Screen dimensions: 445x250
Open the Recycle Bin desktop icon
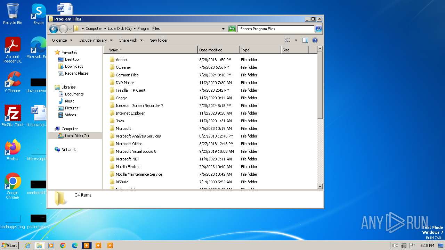click(x=13, y=14)
